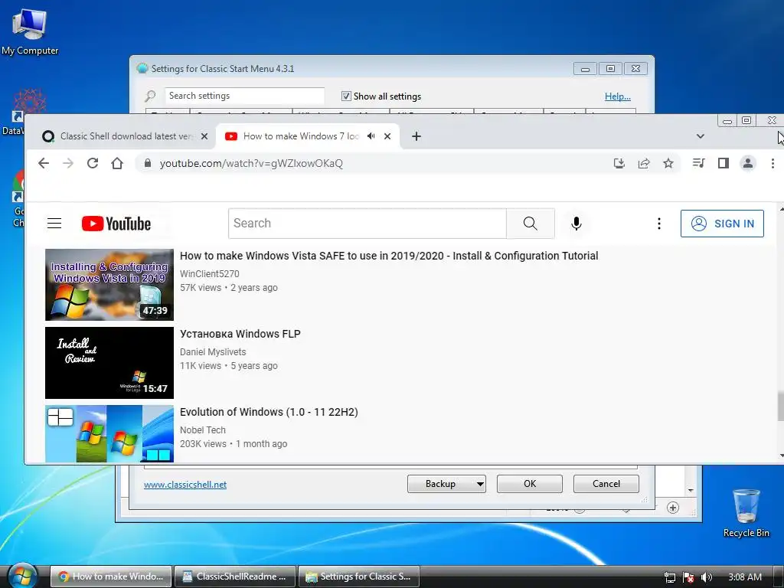Open the media control icon

coord(698,163)
